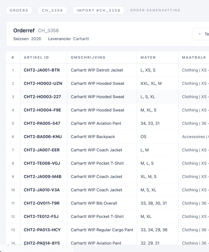
Task: Click Pocket T-Shirt description in row 8
Action: tap(97, 163)
